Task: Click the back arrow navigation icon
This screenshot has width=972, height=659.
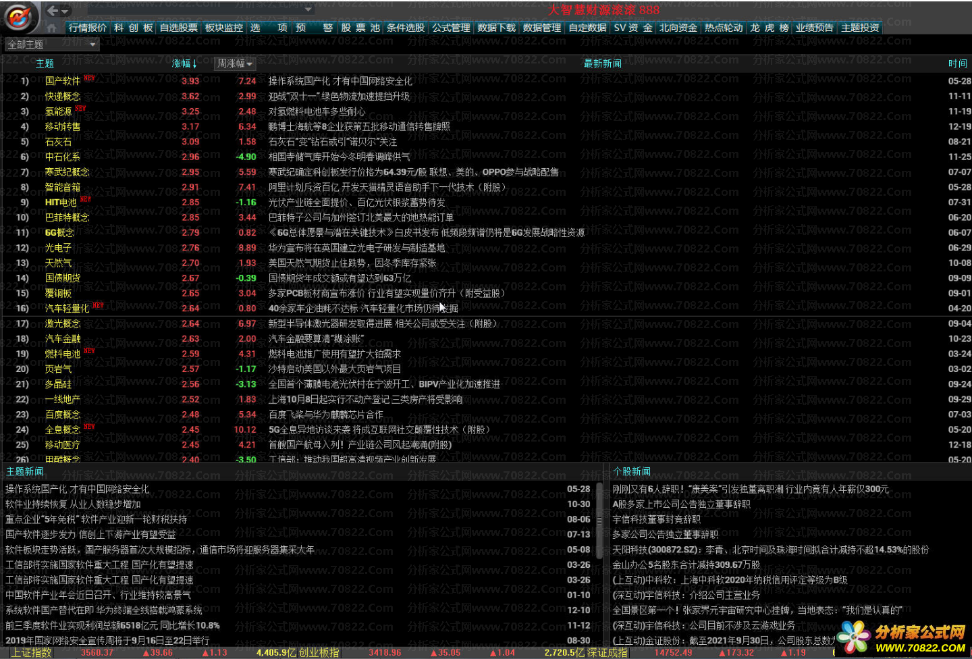Action: tap(53, 10)
